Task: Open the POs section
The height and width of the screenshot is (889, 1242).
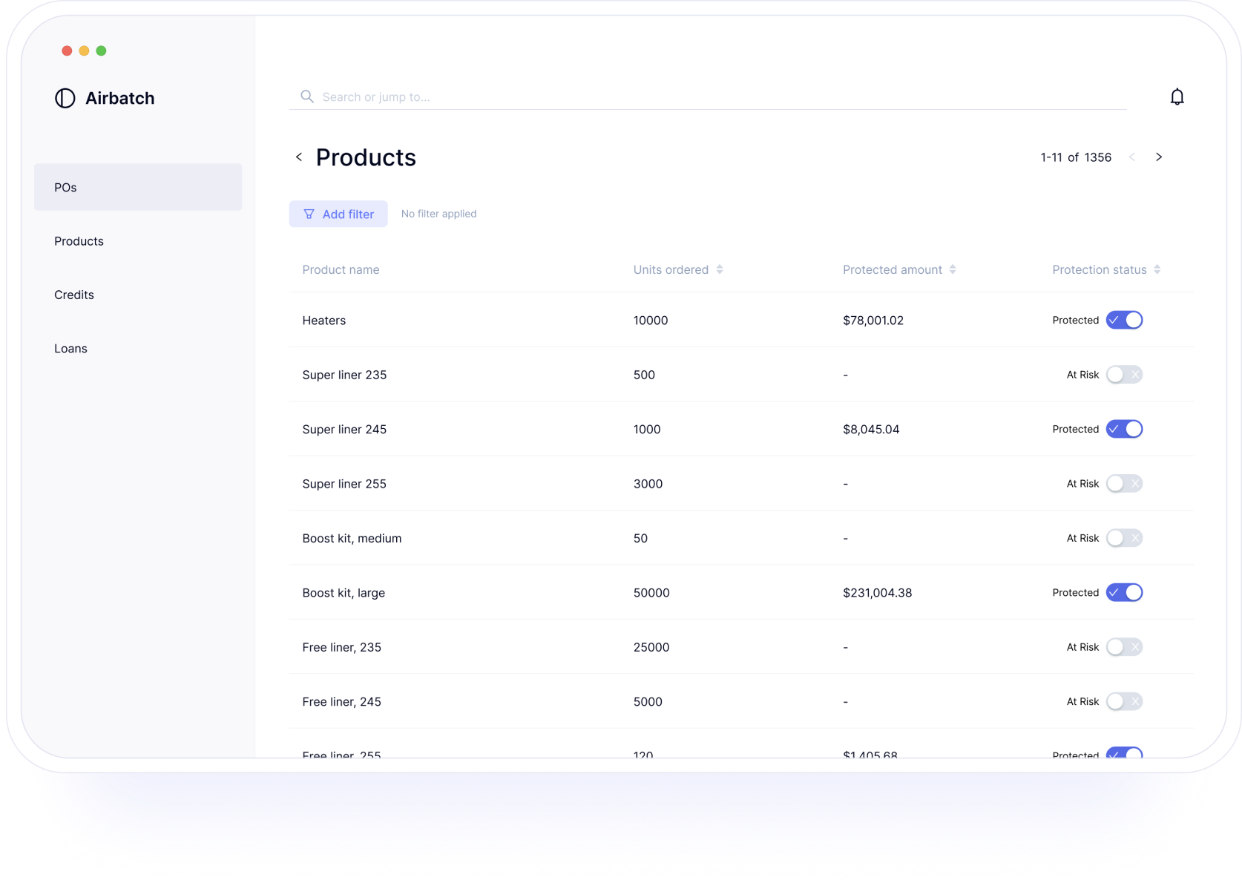Action: (65, 187)
